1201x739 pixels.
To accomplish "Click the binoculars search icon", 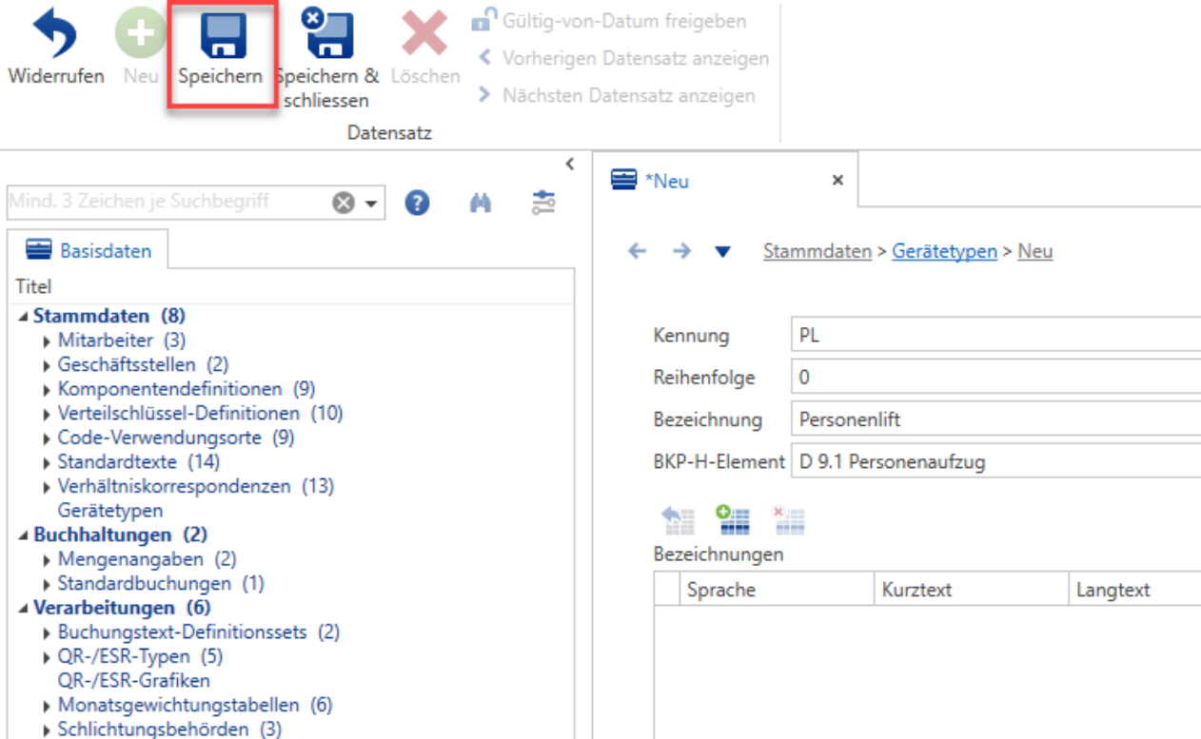I will coord(481,203).
